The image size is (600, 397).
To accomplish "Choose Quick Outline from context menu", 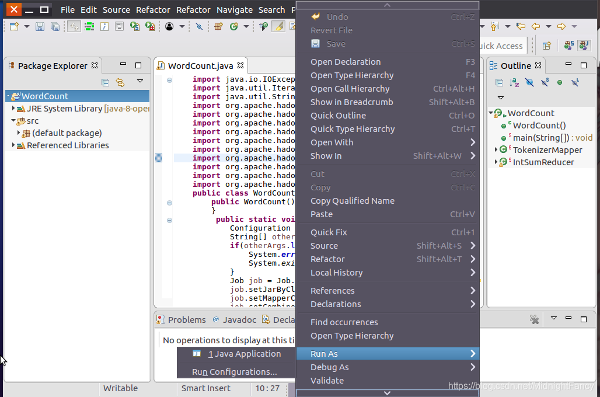I will [388, 115].
